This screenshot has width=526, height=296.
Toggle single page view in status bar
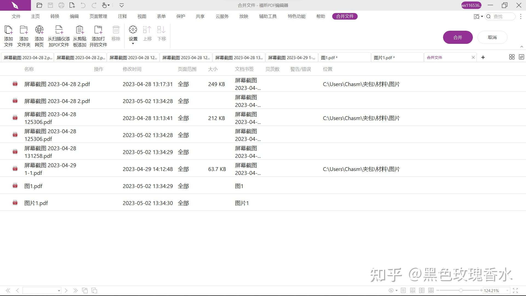pyautogui.click(x=403, y=290)
